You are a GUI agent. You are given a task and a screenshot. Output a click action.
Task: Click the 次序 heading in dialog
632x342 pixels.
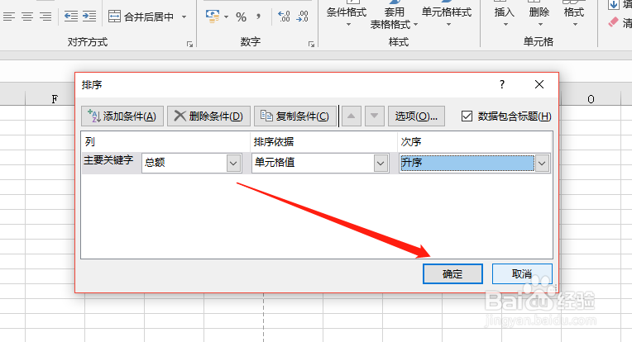tap(411, 141)
